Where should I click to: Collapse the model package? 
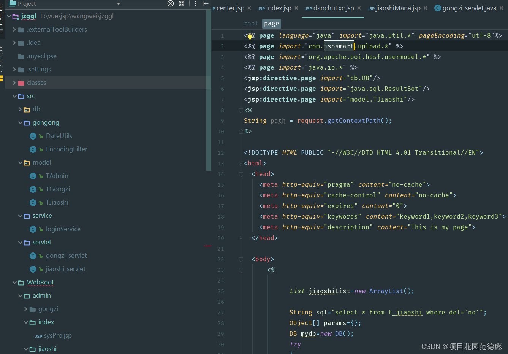point(20,163)
